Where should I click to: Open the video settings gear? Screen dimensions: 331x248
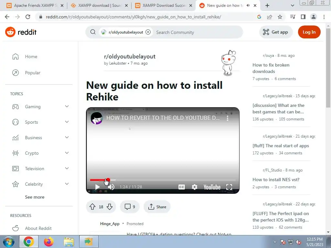coord(194,187)
